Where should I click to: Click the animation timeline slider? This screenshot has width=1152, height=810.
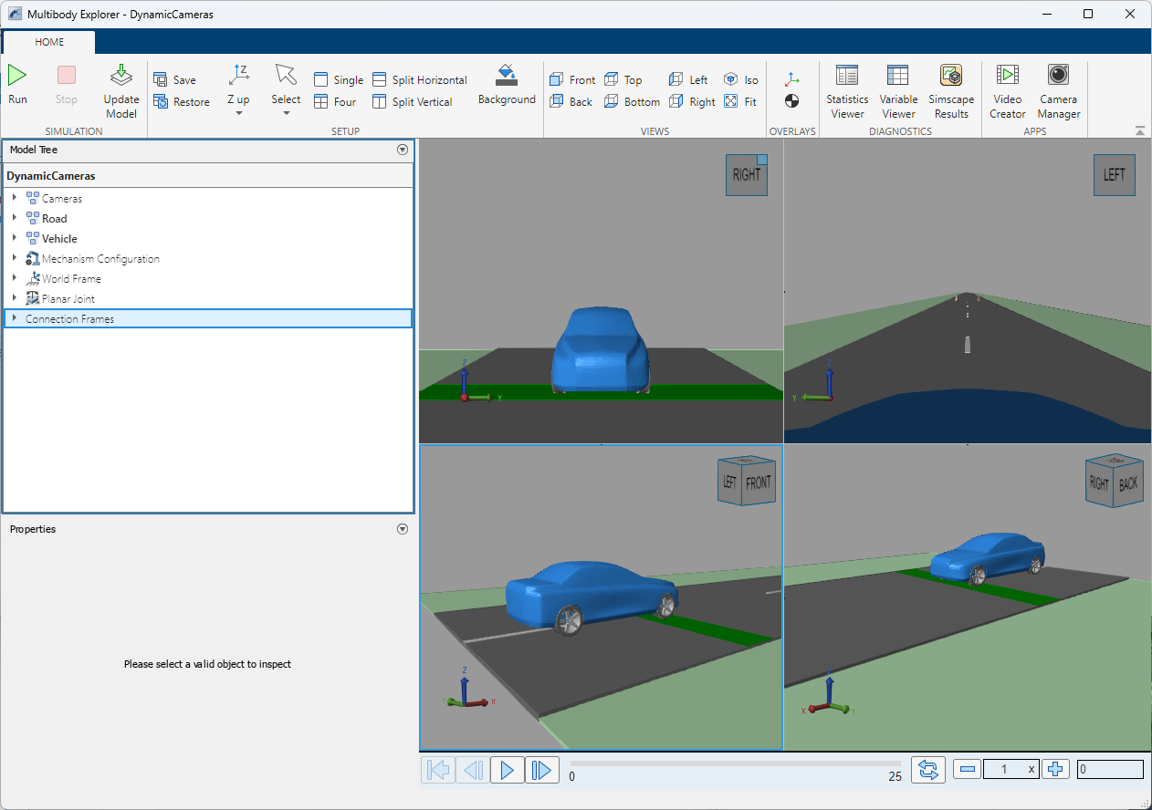click(x=735, y=763)
